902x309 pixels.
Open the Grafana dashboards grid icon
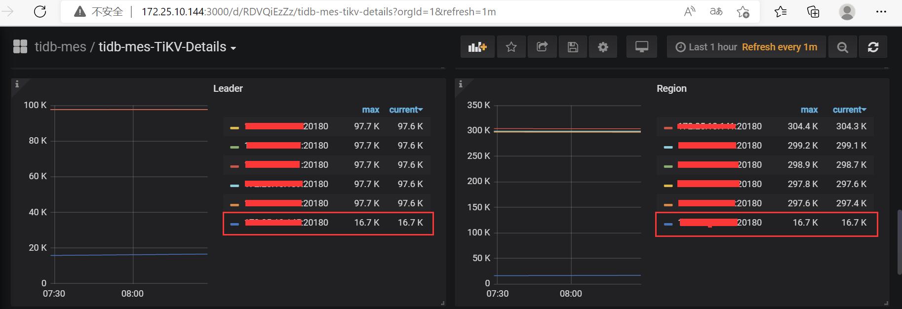tap(20, 47)
